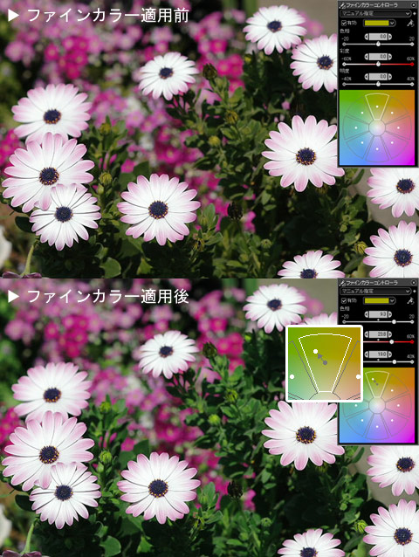Viewport: 419px width, 557px height.
Task: Uncheck the 有効 checkbox in the before-application panel
Action: tap(344, 23)
